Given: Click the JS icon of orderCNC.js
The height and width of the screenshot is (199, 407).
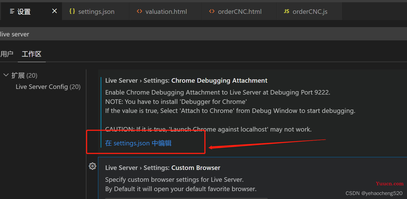Looking at the screenshot, I should [x=287, y=11].
